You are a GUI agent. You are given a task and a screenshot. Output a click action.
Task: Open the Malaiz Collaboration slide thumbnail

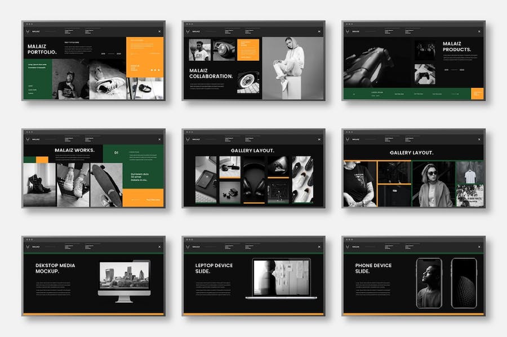point(253,60)
